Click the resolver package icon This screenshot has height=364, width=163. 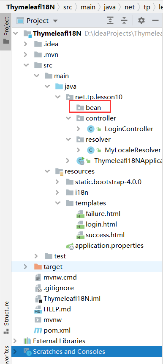(80, 140)
